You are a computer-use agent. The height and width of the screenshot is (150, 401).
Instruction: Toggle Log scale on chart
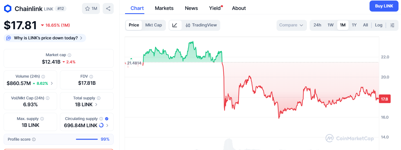pos(378,25)
